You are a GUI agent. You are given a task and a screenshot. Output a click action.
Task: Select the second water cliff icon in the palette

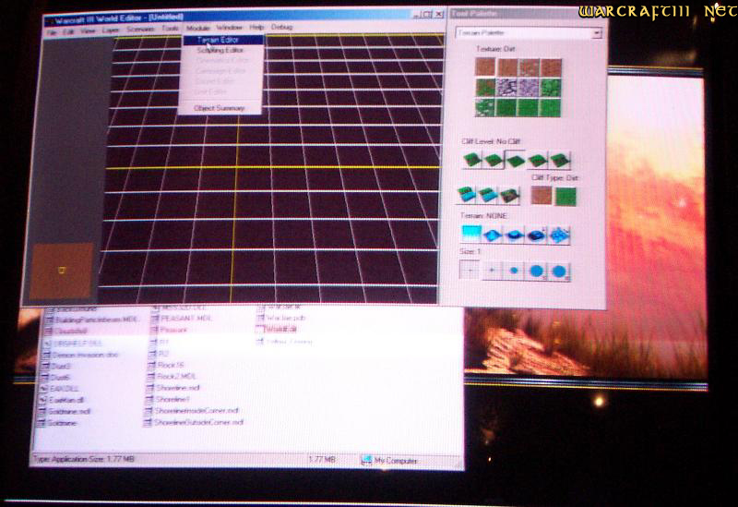pyautogui.click(x=488, y=195)
